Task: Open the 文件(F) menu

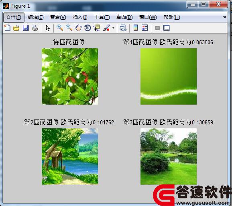Action: [x=14, y=17]
